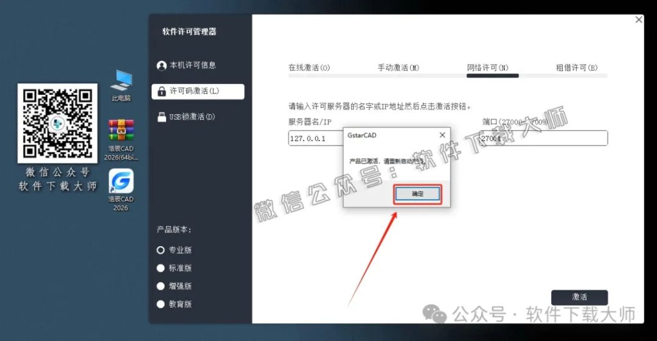Click the 服务器名/IP input field
Image resolution: width=657 pixels, height=341 pixels.
[x=316, y=138]
